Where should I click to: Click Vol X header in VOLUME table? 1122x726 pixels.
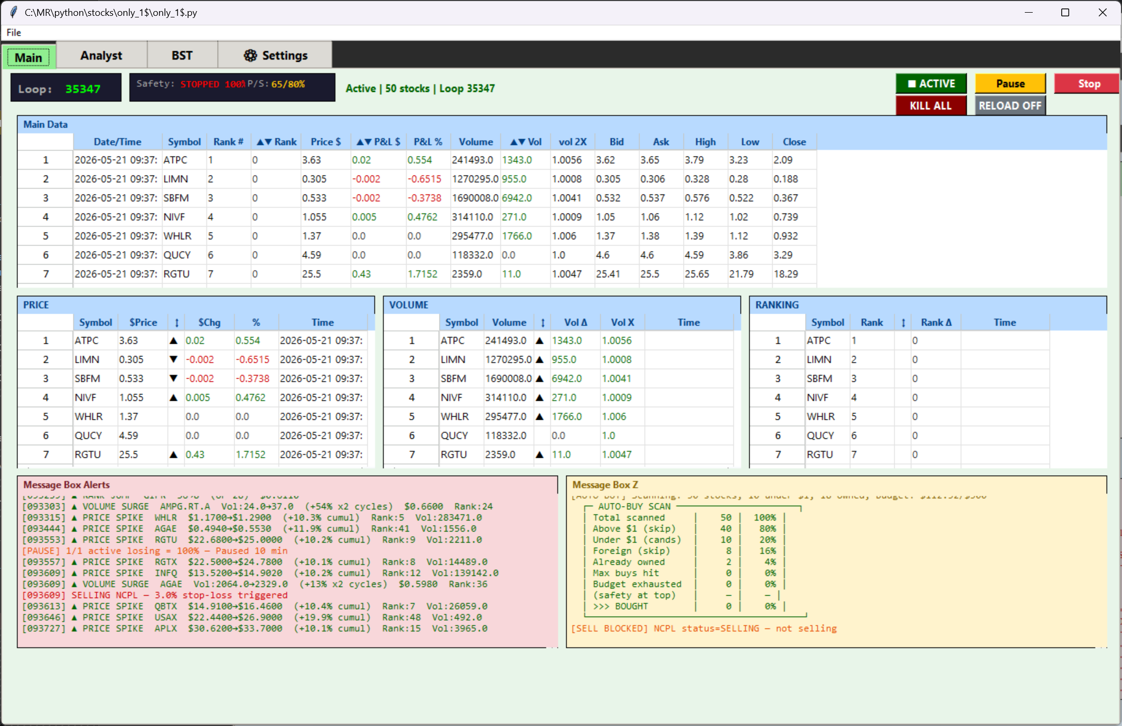(x=622, y=323)
